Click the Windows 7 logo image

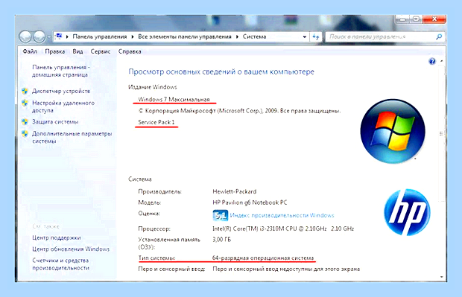[393, 131]
